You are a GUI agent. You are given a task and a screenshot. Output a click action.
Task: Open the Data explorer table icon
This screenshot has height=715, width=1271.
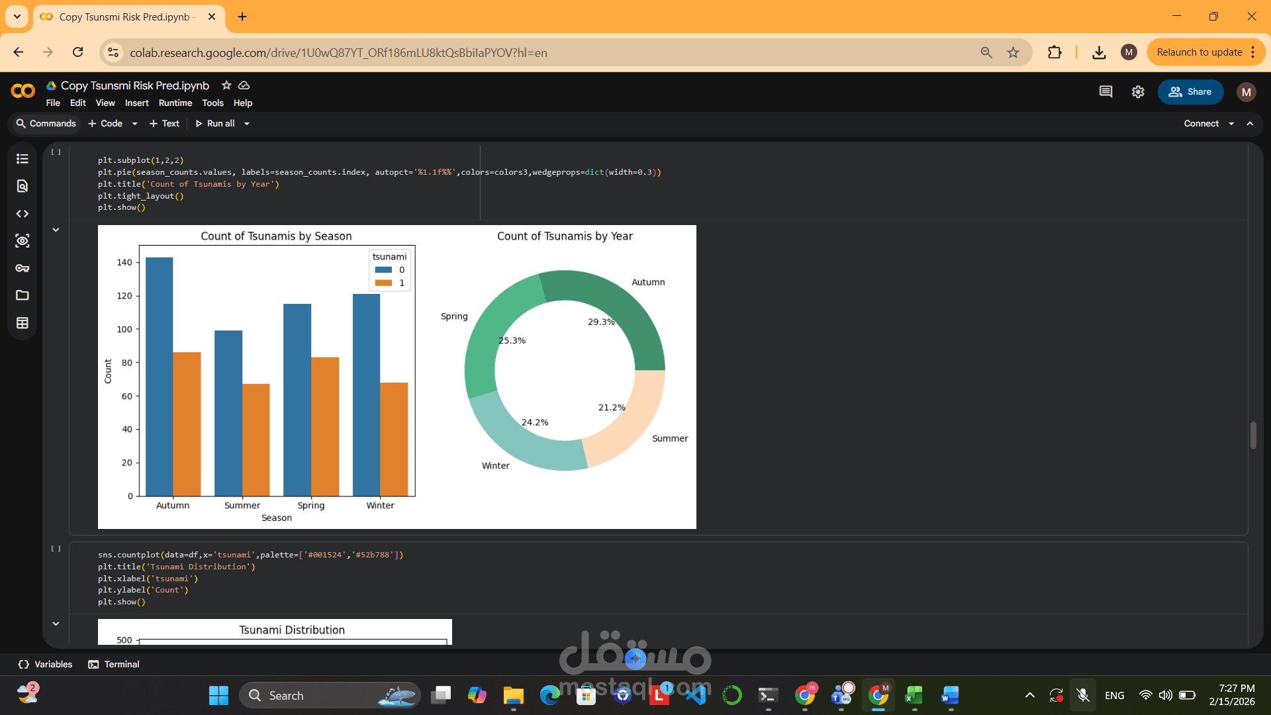point(23,323)
